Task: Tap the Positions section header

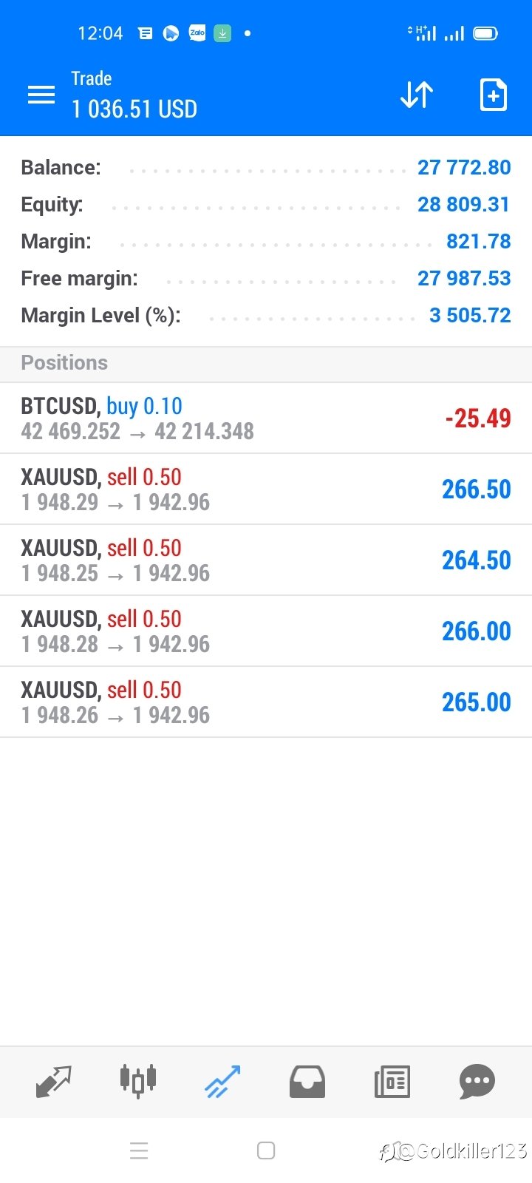Action: [266, 363]
